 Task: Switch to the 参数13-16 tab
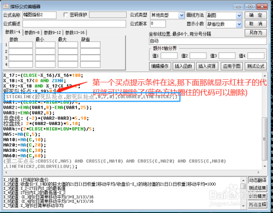75,33
